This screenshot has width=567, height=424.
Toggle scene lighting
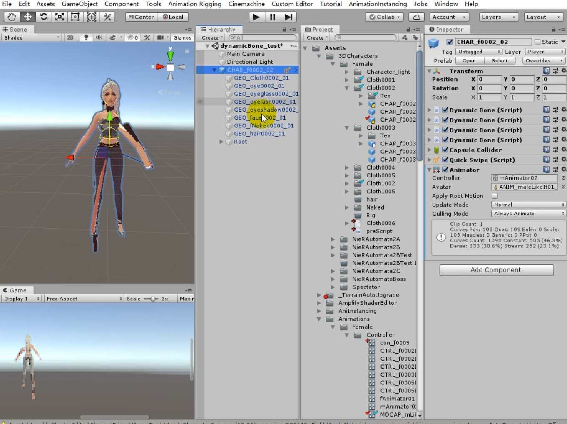[x=86, y=37]
